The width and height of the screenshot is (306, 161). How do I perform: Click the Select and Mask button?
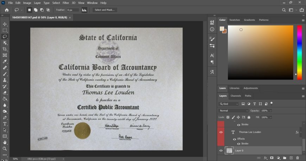(x=104, y=10)
